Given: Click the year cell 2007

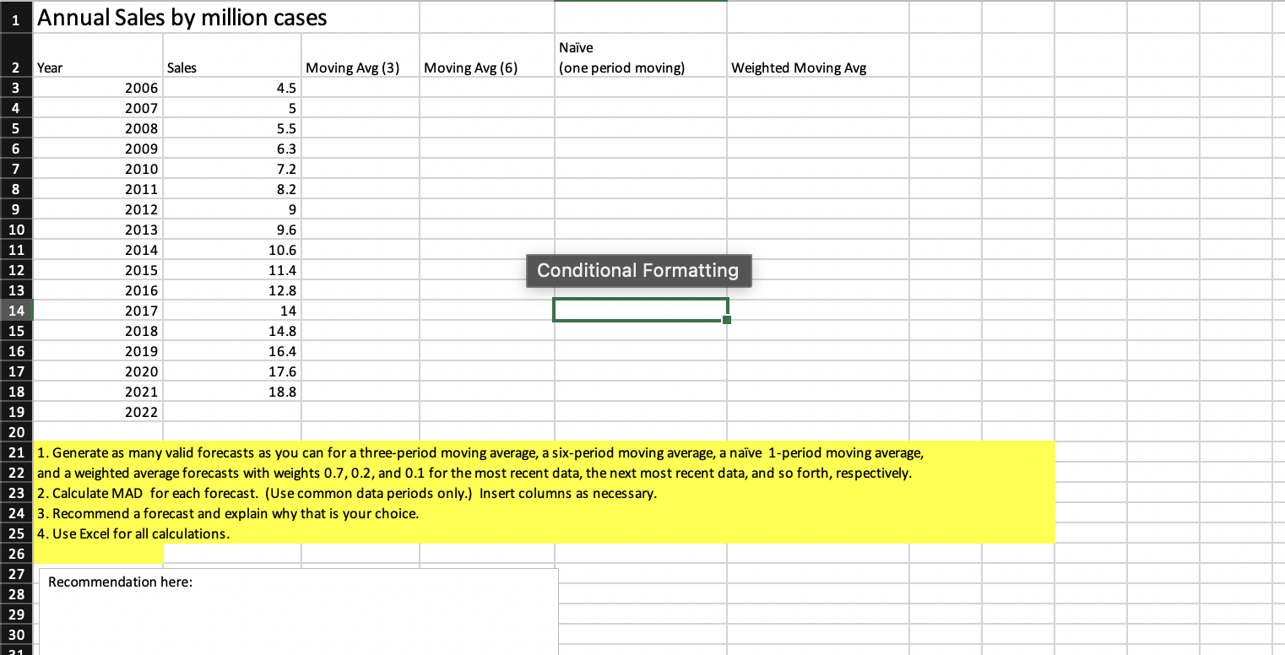Looking at the screenshot, I should [98, 108].
